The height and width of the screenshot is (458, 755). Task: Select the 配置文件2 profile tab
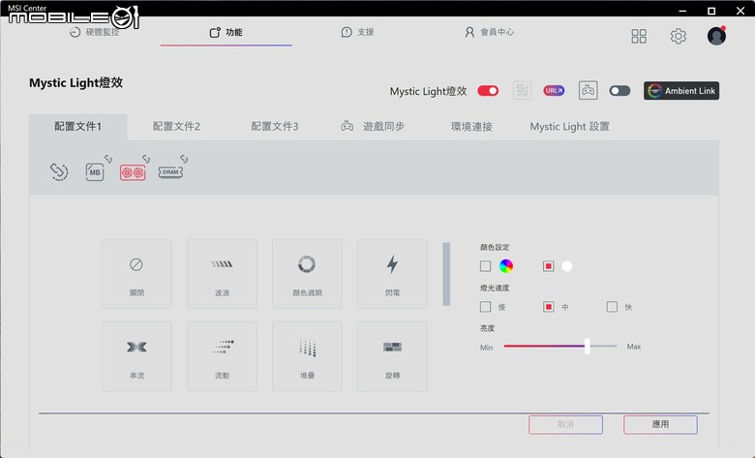pyautogui.click(x=176, y=127)
